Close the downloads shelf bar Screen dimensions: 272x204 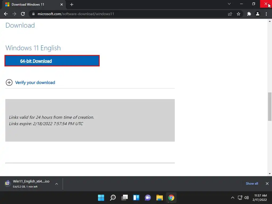click(x=267, y=183)
